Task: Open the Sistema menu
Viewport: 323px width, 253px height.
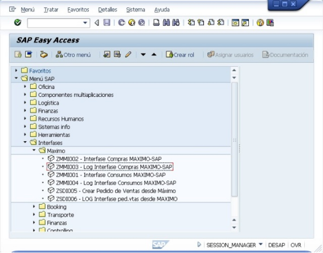Action: (x=136, y=10)
